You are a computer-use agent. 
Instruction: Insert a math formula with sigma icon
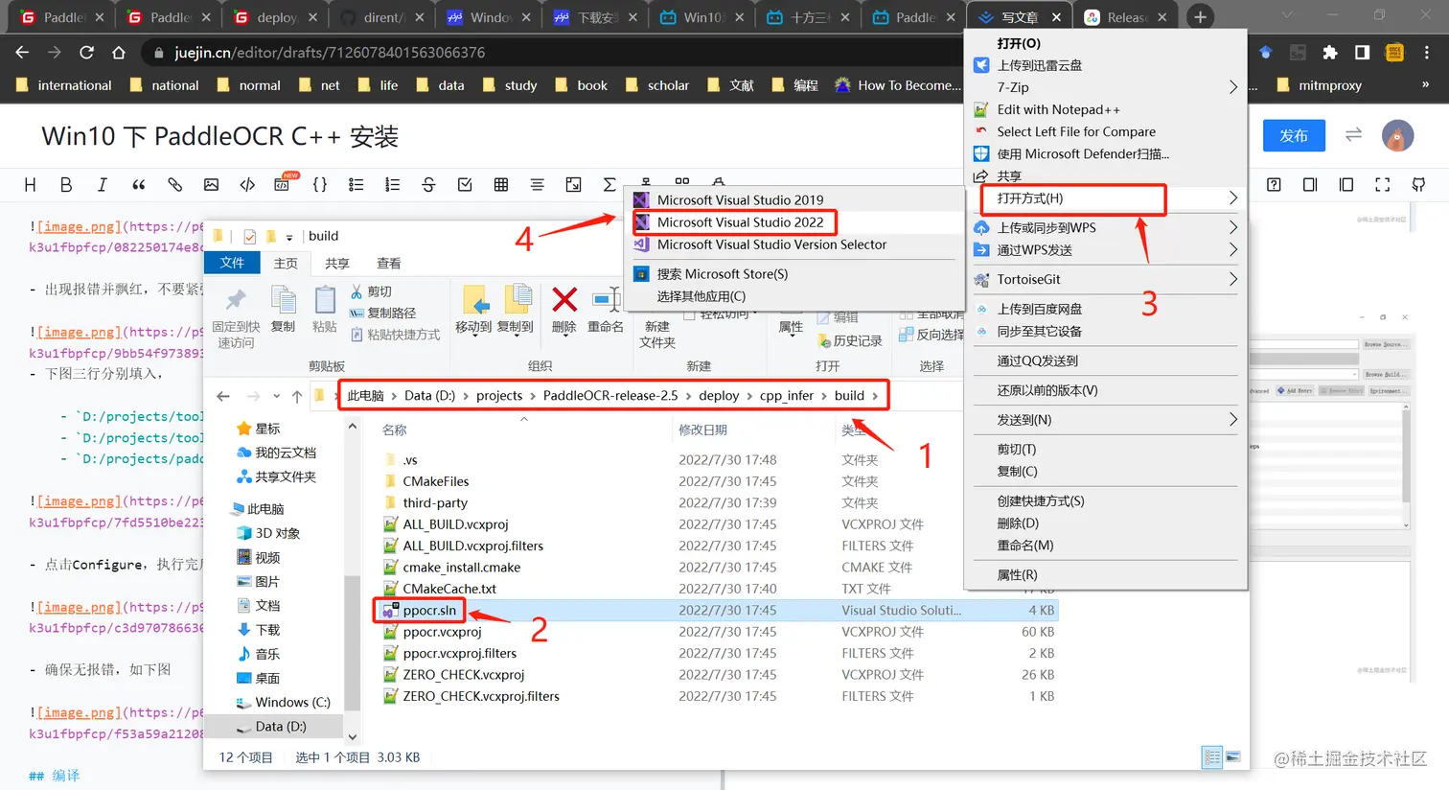pyautogui.click(x=609, y=185)
